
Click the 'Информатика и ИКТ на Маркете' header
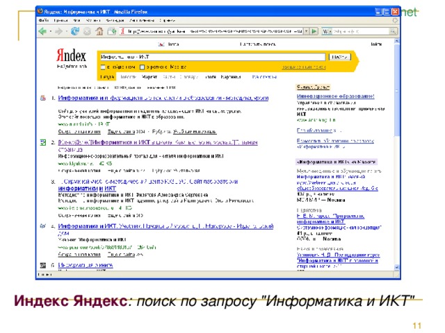click(337, 162)
